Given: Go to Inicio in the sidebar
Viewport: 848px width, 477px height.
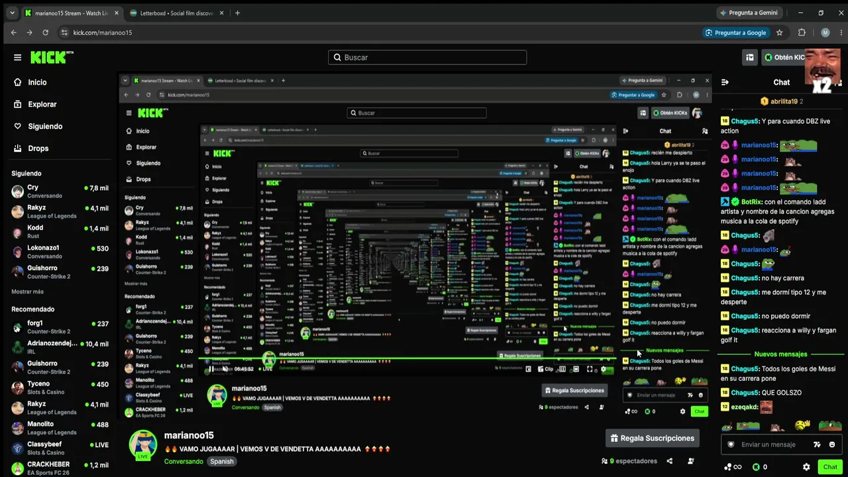Looking at the screenshot, I should tap(37, 82).
